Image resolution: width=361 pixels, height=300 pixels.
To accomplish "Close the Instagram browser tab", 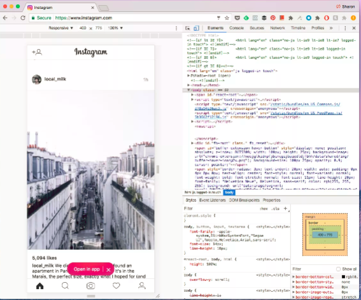I will tap(92, 8).
